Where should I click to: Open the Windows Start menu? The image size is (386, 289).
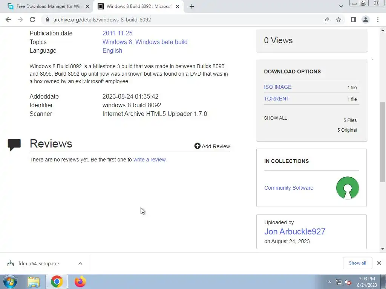click(10, 281)
